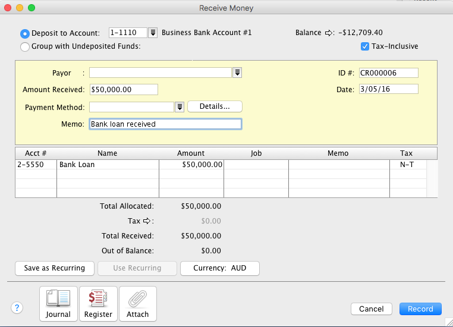Viewport: 453px width, 327px height.
Task: Open the Journal view icon
Action: pos(58,304)
